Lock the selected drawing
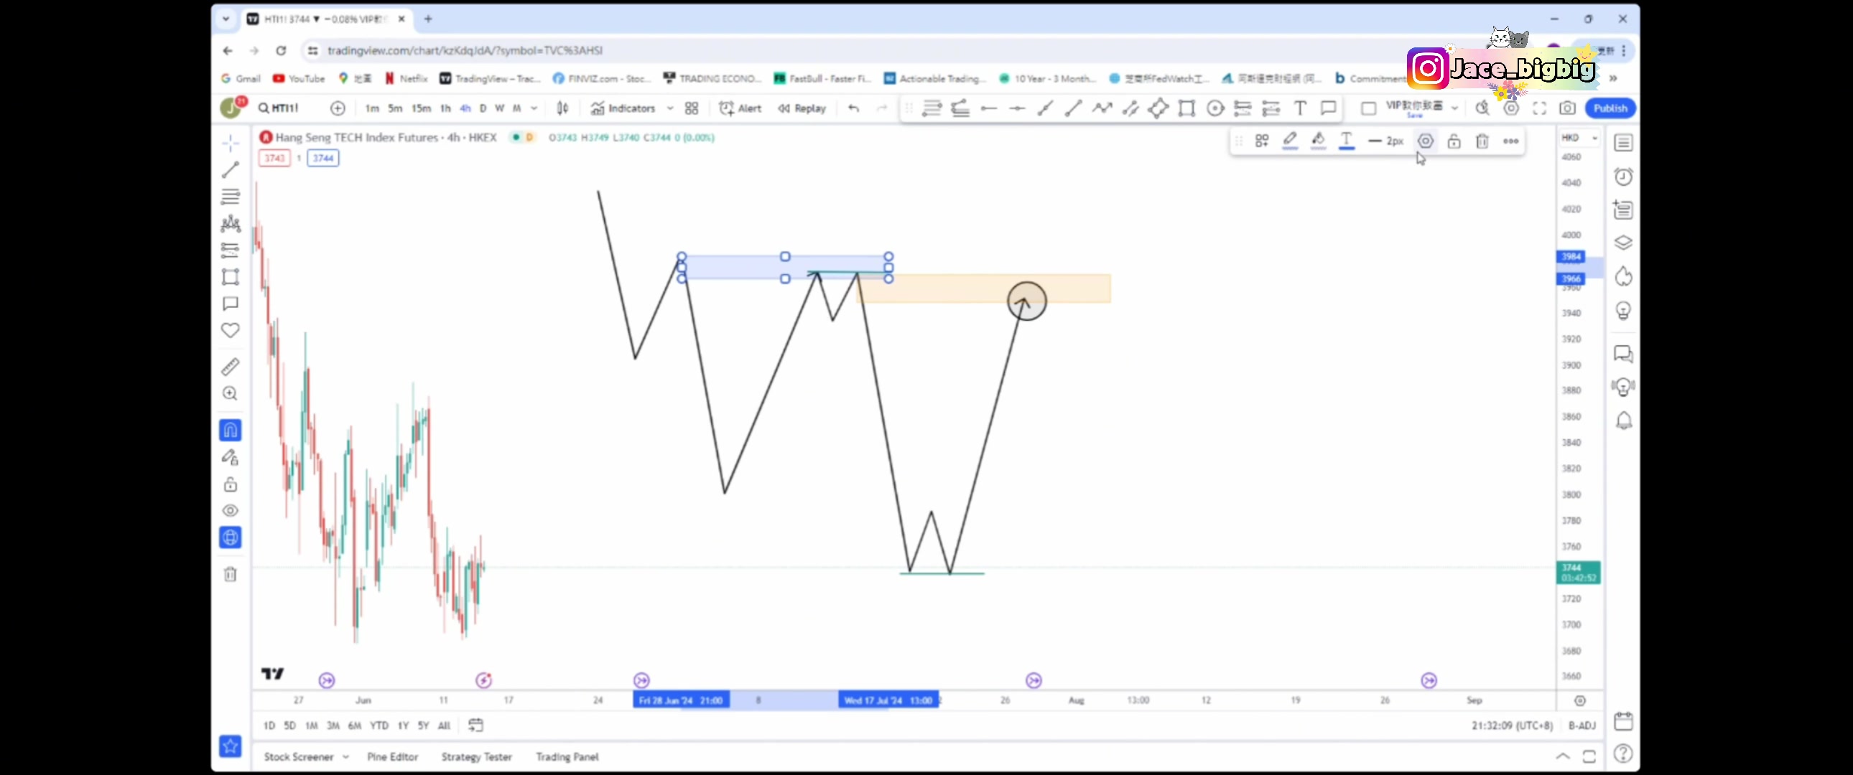1853x775 pixels. 1454,141
